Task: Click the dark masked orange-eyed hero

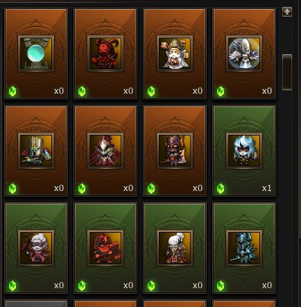Action: coord(175,151)
